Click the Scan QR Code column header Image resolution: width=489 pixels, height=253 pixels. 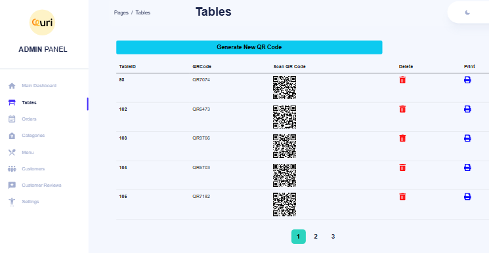(x=289, y=67)
